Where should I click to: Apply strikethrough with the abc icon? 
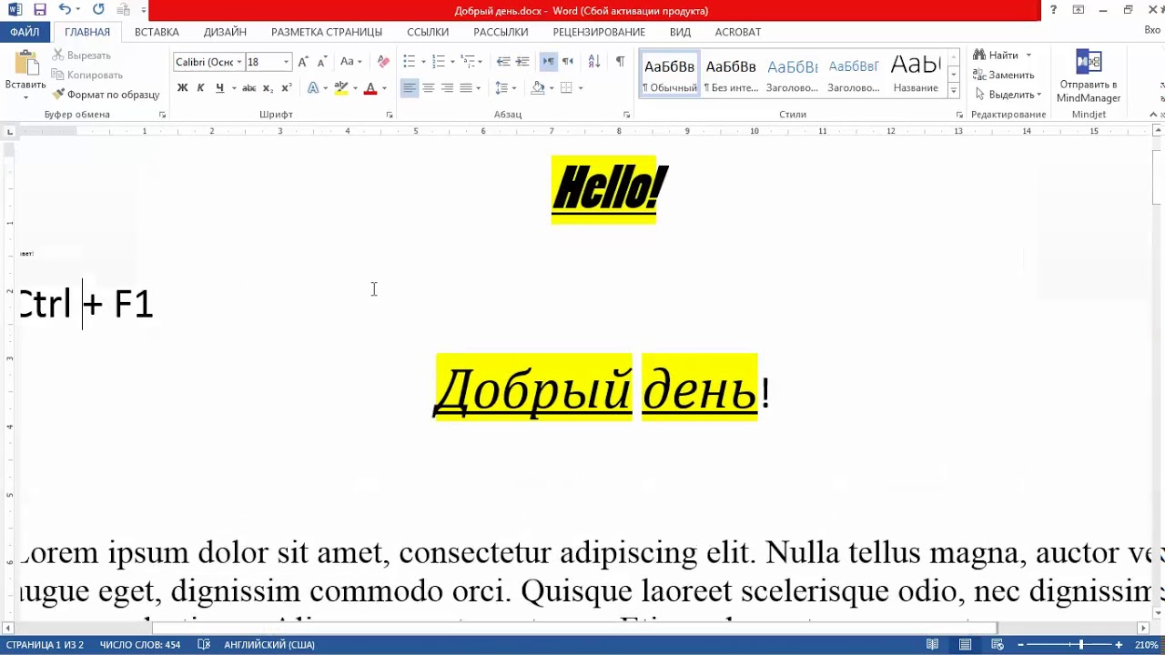[248, 88]
